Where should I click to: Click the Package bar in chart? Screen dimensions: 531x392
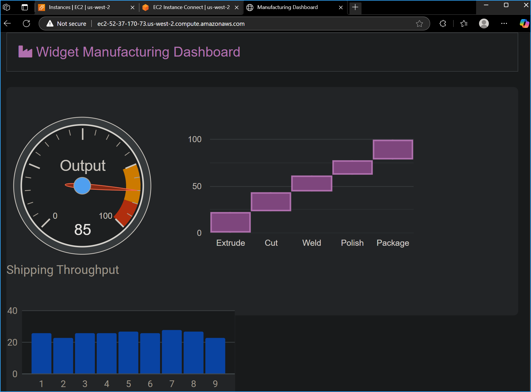click(x=393, y=149)
